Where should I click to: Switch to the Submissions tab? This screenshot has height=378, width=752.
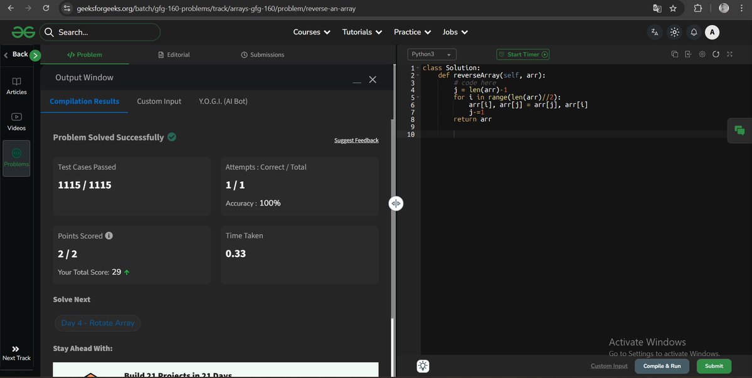point(263,55)
